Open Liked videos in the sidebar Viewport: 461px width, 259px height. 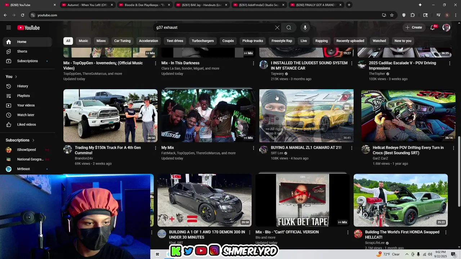28,124
